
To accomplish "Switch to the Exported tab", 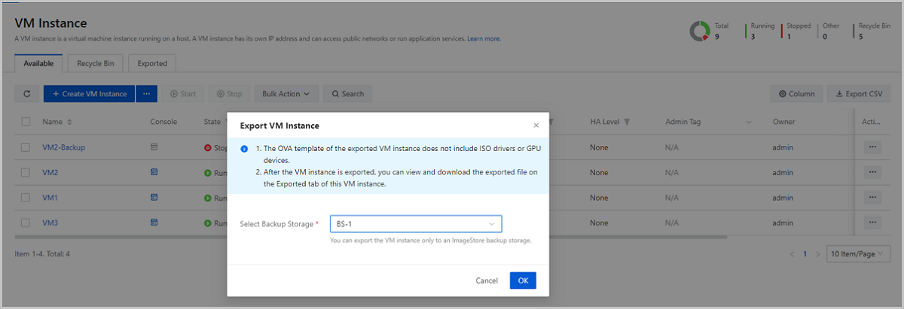I will click(152, 64).
